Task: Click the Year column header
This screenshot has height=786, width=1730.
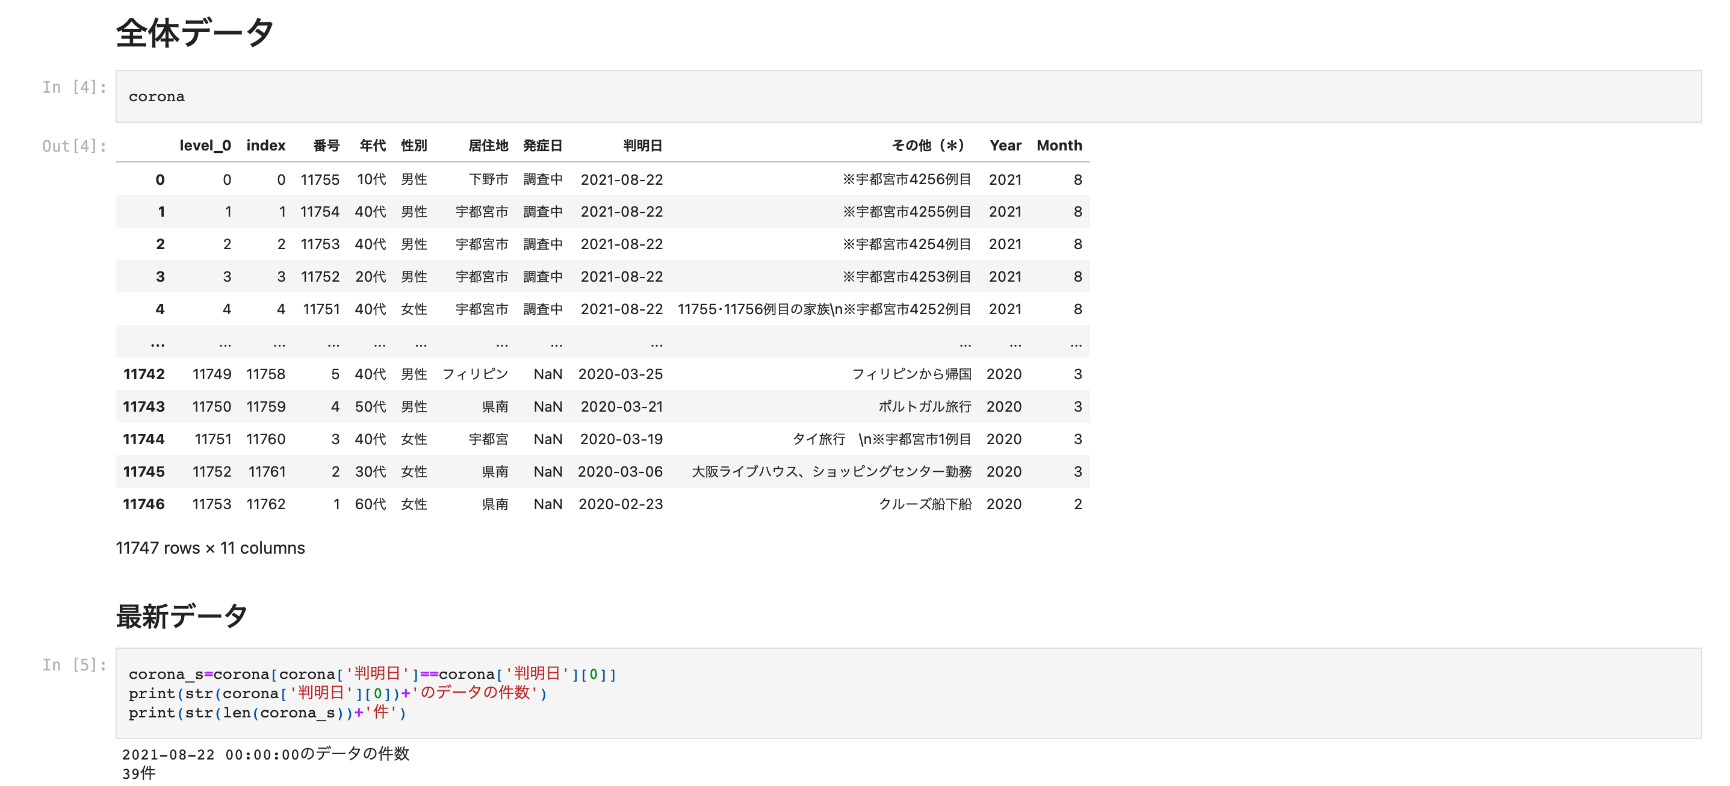Action: coord(1005,146)
